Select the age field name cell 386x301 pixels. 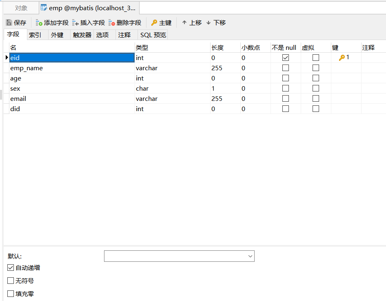tap(72, 78)
